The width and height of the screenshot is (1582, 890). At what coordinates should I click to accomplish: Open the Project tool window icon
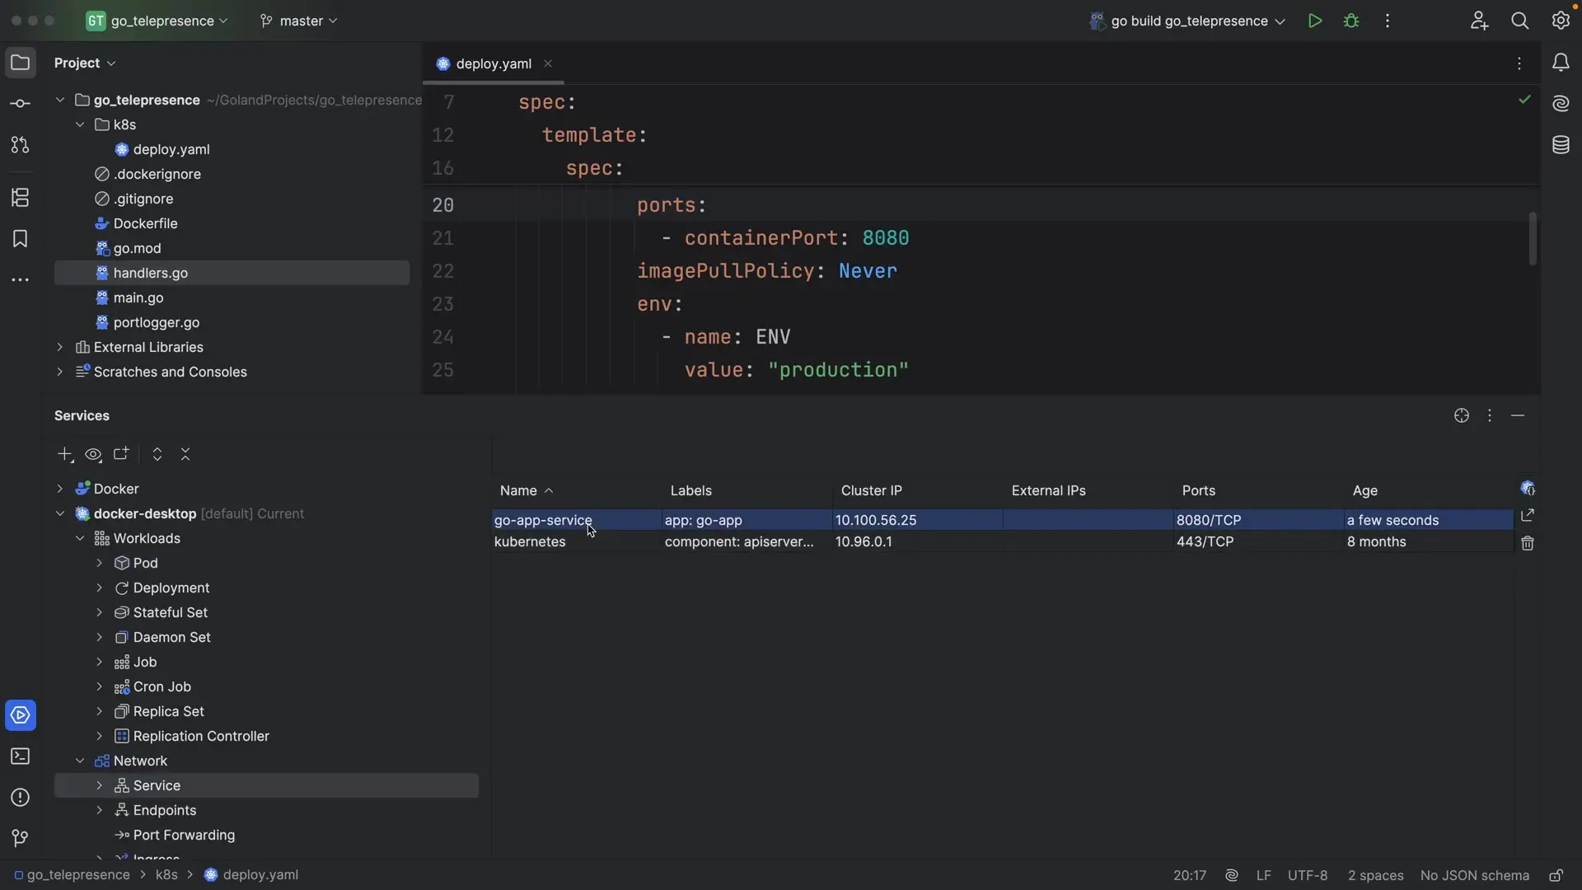(21, 63)
